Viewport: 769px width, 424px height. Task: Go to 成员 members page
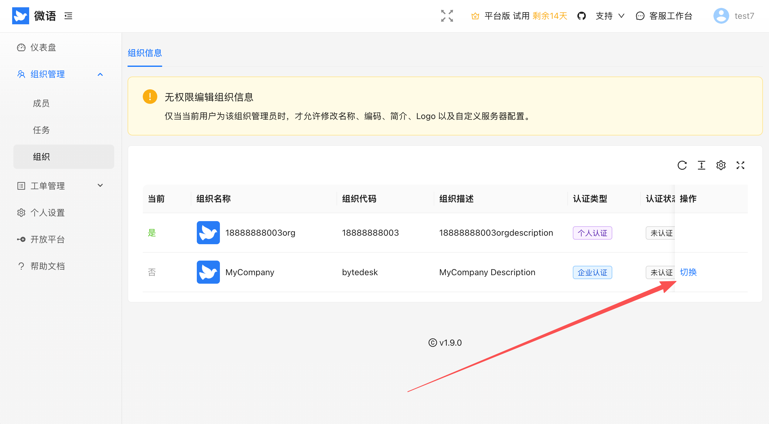click(64, 103)
